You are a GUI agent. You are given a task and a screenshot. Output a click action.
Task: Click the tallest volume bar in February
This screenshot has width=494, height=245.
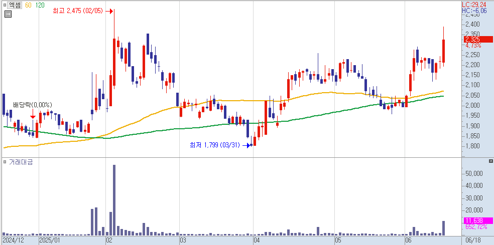[114, 200]
